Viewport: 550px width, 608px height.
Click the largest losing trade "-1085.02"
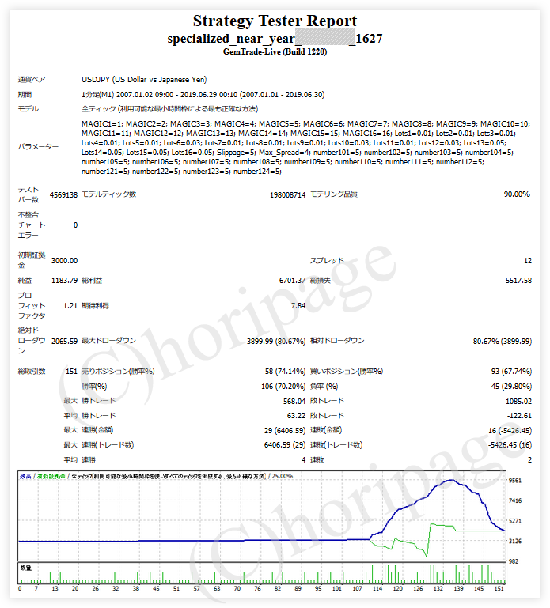[518, 402]
